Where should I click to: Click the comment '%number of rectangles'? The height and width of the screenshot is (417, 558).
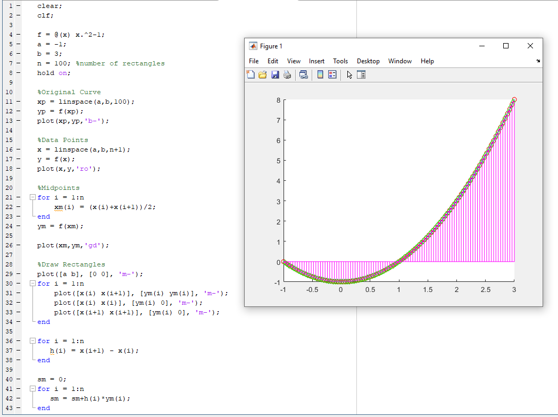click(120, 63)
